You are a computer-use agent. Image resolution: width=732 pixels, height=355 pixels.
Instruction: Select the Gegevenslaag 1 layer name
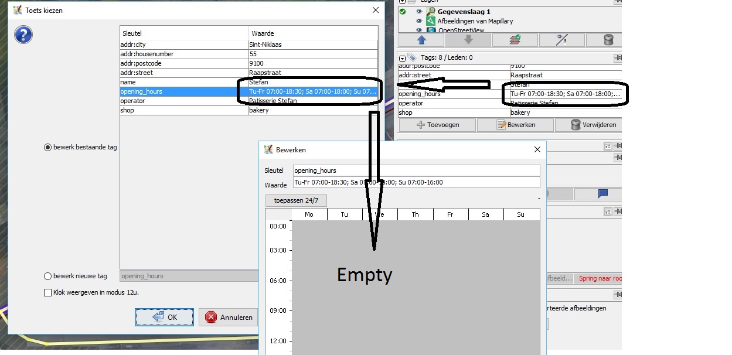point(464,12)
